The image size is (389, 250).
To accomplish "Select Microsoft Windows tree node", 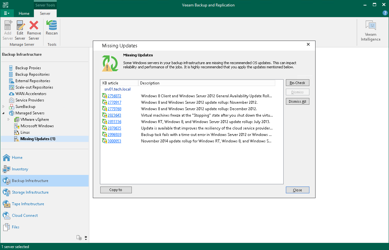I will [37, 126].
